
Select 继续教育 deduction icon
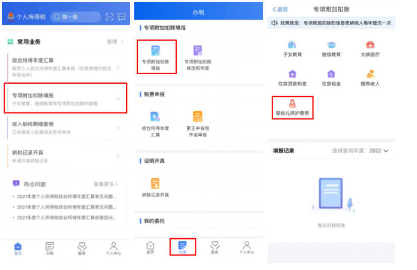[x=331, y=48]
